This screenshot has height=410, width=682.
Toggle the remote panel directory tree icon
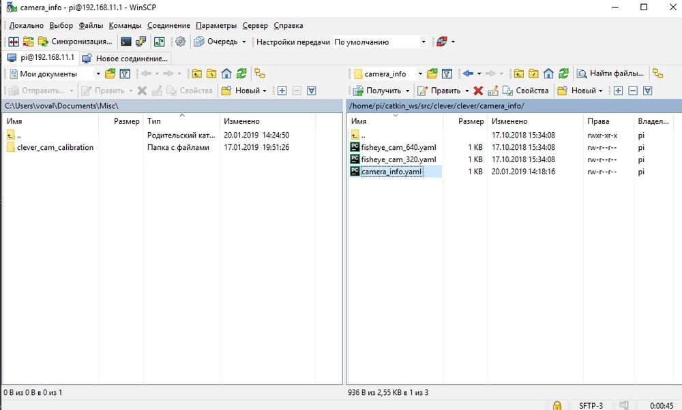pos(657,74)
